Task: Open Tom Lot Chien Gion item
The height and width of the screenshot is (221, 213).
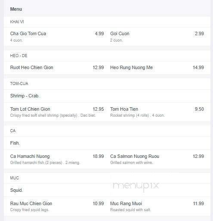Action: point(30,109)
